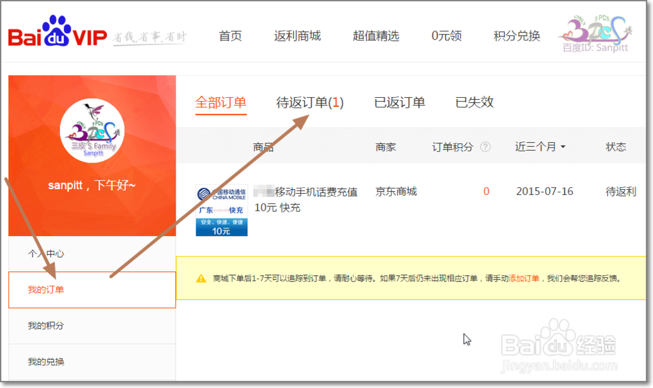Click the 2015-07-16 order date
The width and height of the screenshot is (653, 388).
pos(545,191)
